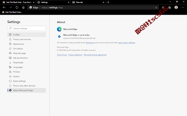Refresh the page with reload icon

pyautogui.click(x=17, y=8)
